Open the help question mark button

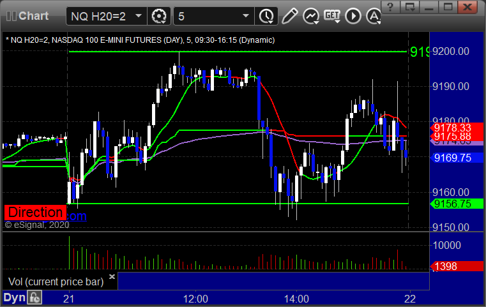click(391, 7)
